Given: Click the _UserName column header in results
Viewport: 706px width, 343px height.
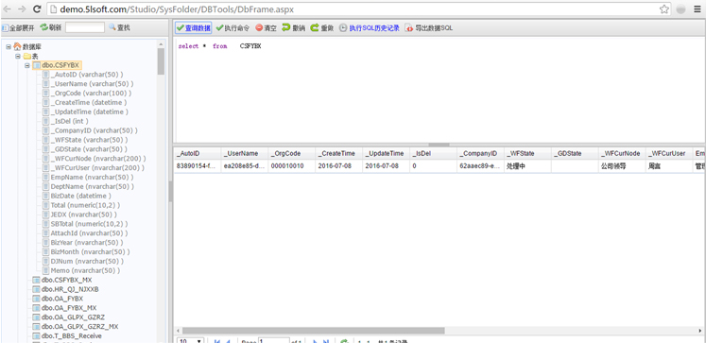Looking at the screenshot, I should tap(245, 153).
